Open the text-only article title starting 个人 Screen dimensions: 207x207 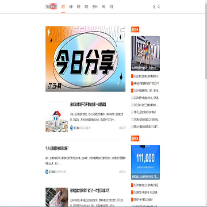pyautogui.click(x=57, y=148)
